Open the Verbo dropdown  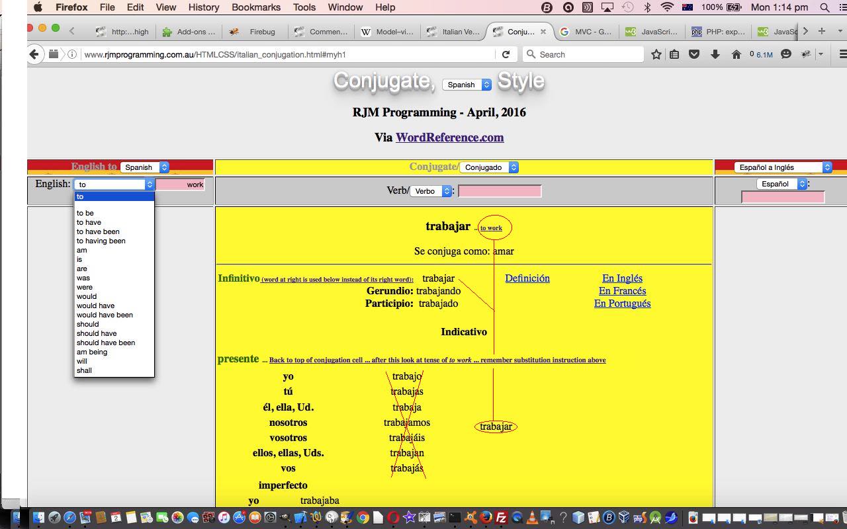coord(431,191)
